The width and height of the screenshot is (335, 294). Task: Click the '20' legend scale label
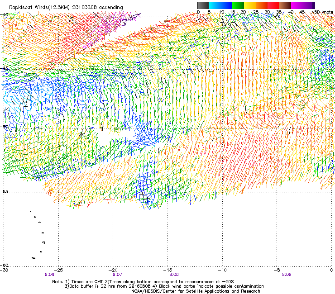pyautogui.click(x=243, y=12)
